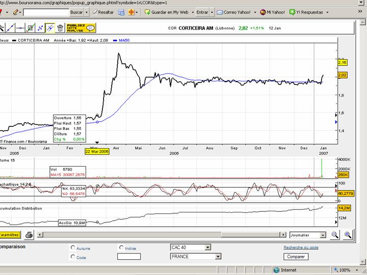
Task: Click the highlighted yellow drawing tool icon
Action: [49, 28]
